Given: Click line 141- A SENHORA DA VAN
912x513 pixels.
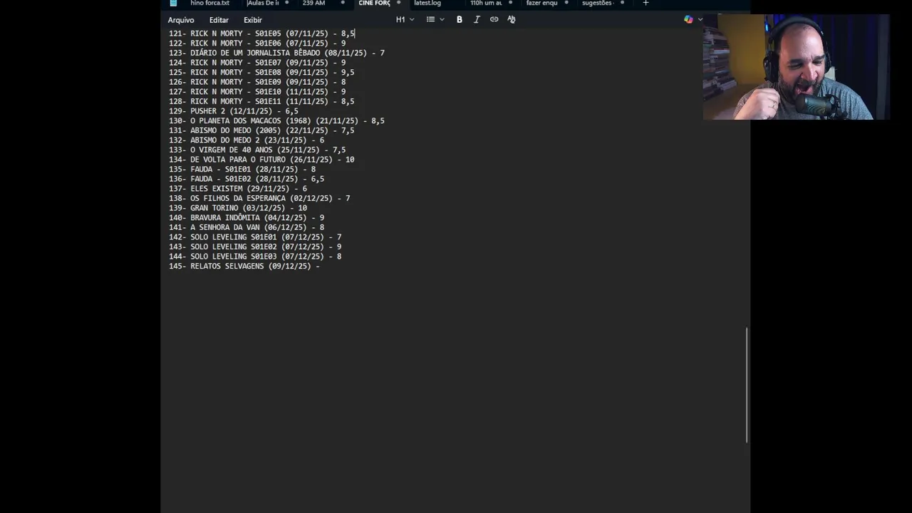Looking at the screenshot, I should 247,227.
